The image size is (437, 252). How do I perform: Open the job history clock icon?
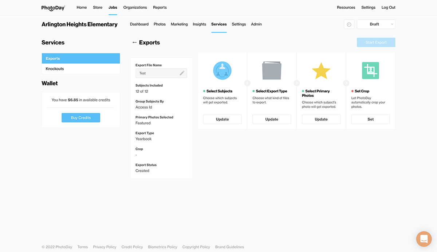tap(349, 24)
